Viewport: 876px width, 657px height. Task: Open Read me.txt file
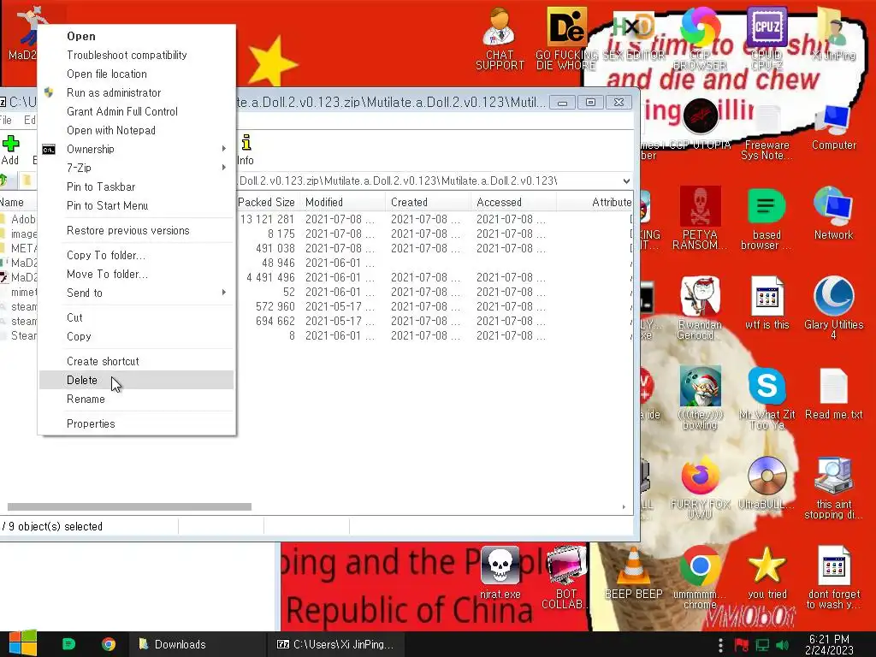pyautogui.click(x=833, y=394)
